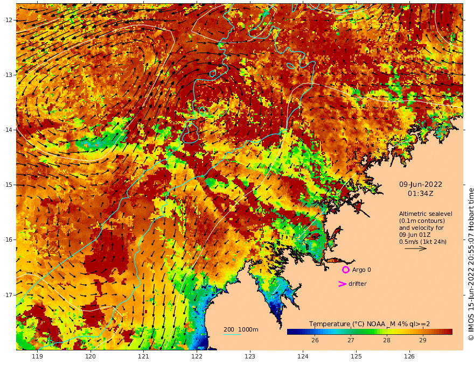The image size is (474, 366).
Task: Click the magenta Argo 0 circle marker
Action: (x=345, y=270)
